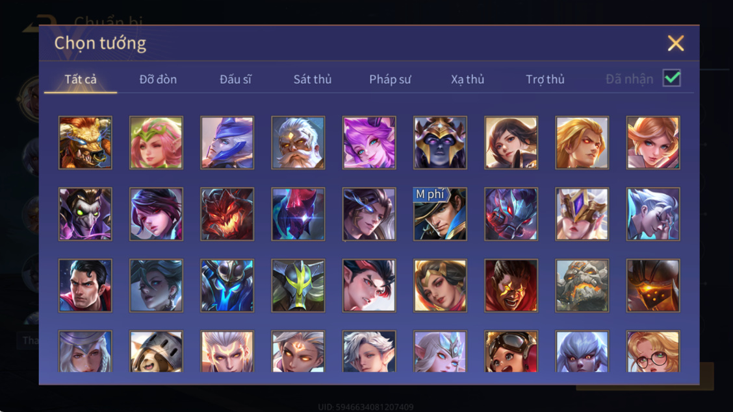Viewport: 733px width, 412px height.
Task: Toggle the 'Đã nhận' checkbox
Action: tap(672, 78)
